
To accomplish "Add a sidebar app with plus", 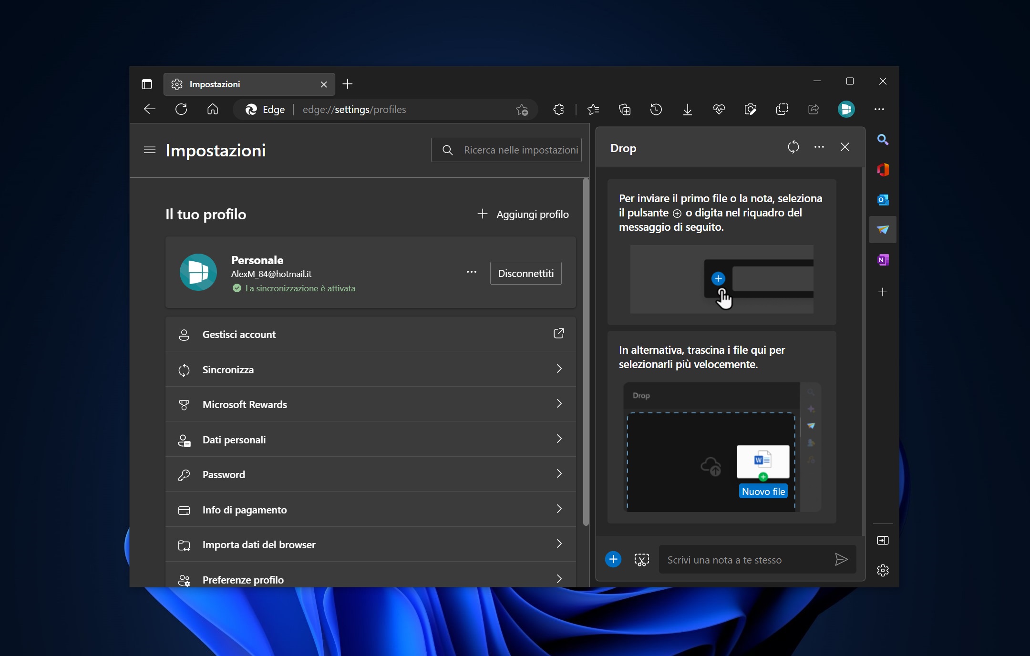I will click(883, 292).
